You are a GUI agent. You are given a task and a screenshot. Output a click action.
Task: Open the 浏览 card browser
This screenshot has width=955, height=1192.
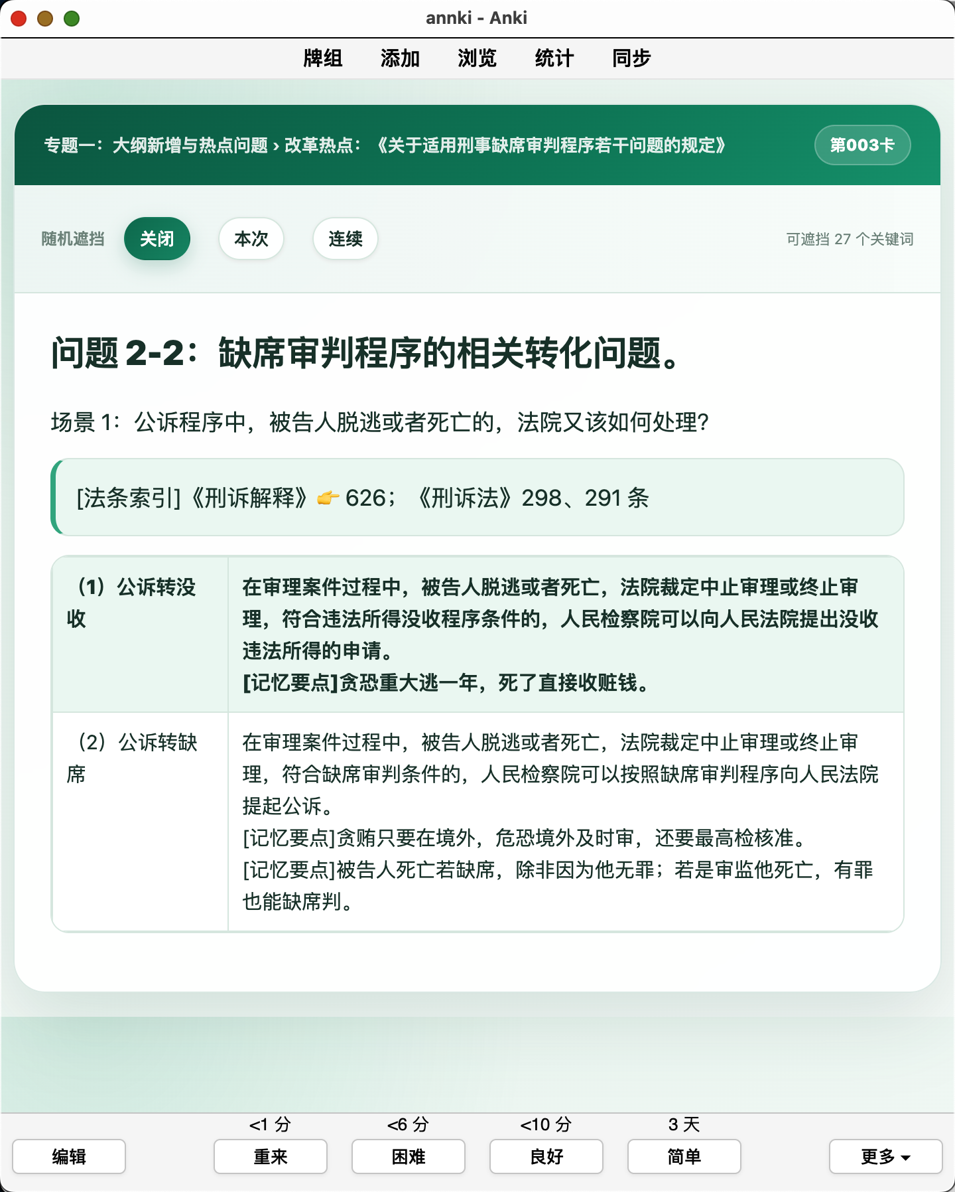point(477,58)
